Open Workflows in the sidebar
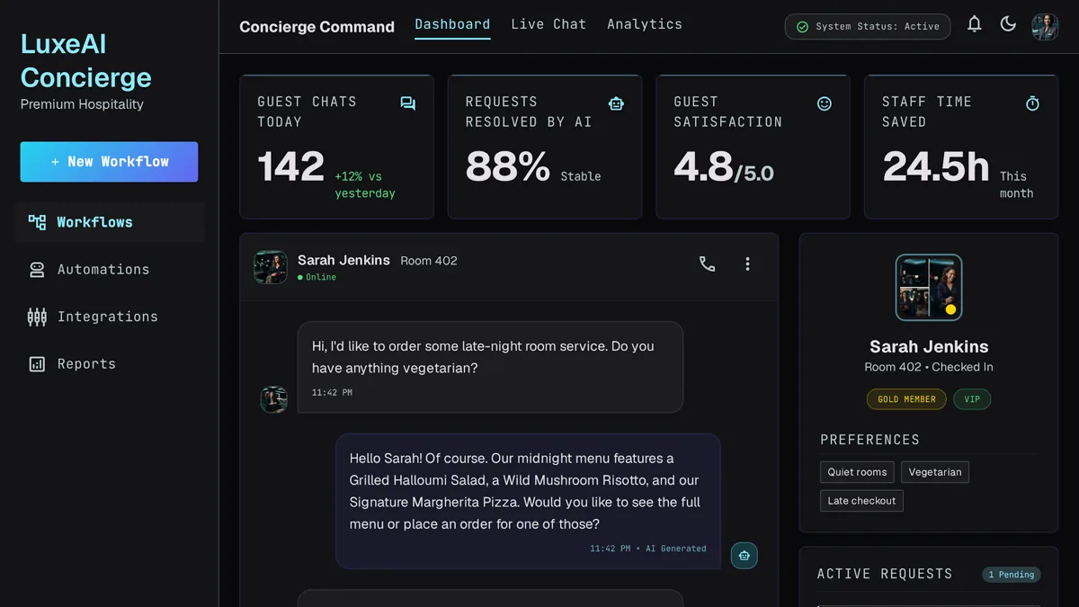The image size is (1079, 607). [110, 222]
